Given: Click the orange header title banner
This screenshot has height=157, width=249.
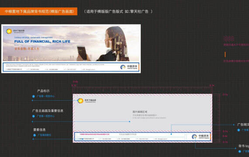Looking at the screenshot, I should [38, 11].
